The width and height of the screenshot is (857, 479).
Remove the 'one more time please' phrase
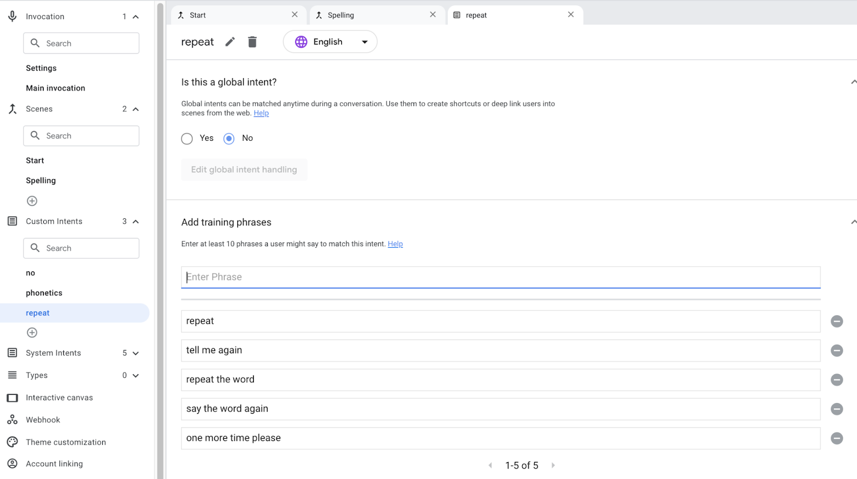(837, 438)
